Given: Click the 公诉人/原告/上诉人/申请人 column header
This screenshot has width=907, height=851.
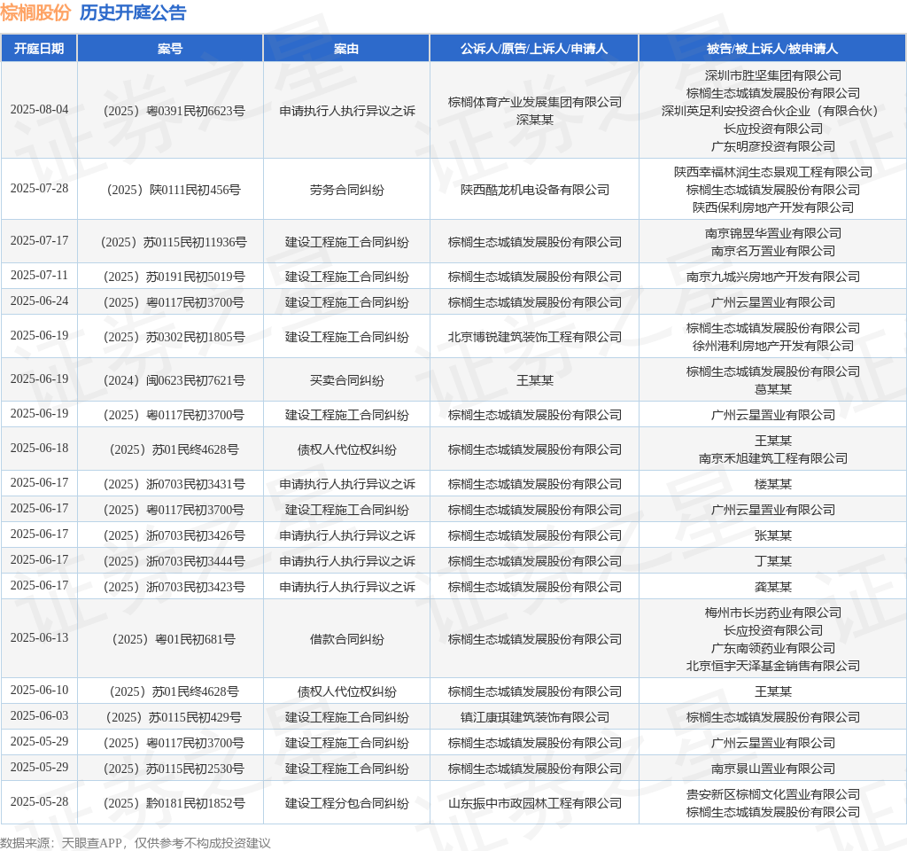Looking at the screenshot, I should click(534, 49).
